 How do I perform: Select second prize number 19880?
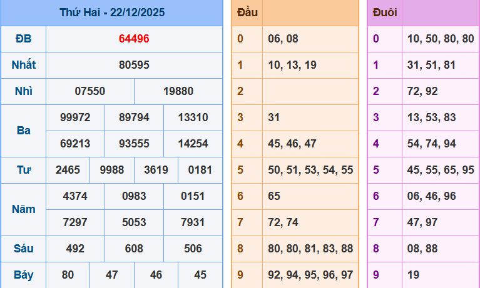tap(178, 91)
